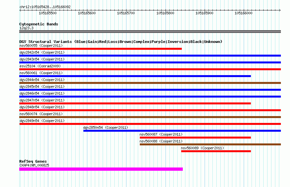The image size is (290, 187).
Task: Click the red dgv2848n54 variant bar
Action: (x=150, y=110)
